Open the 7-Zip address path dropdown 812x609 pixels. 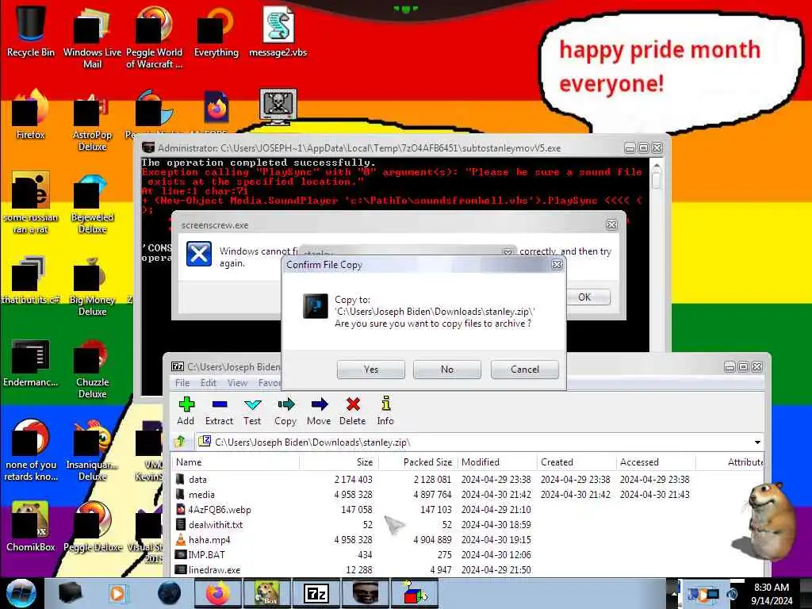(x=757, y=442)
